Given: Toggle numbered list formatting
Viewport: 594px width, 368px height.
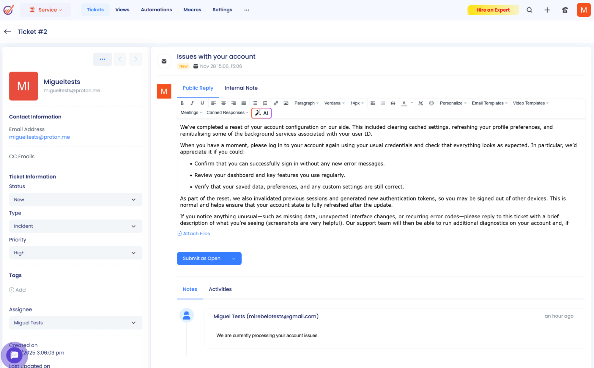Looking at the screenshot, I should point(265,103).
